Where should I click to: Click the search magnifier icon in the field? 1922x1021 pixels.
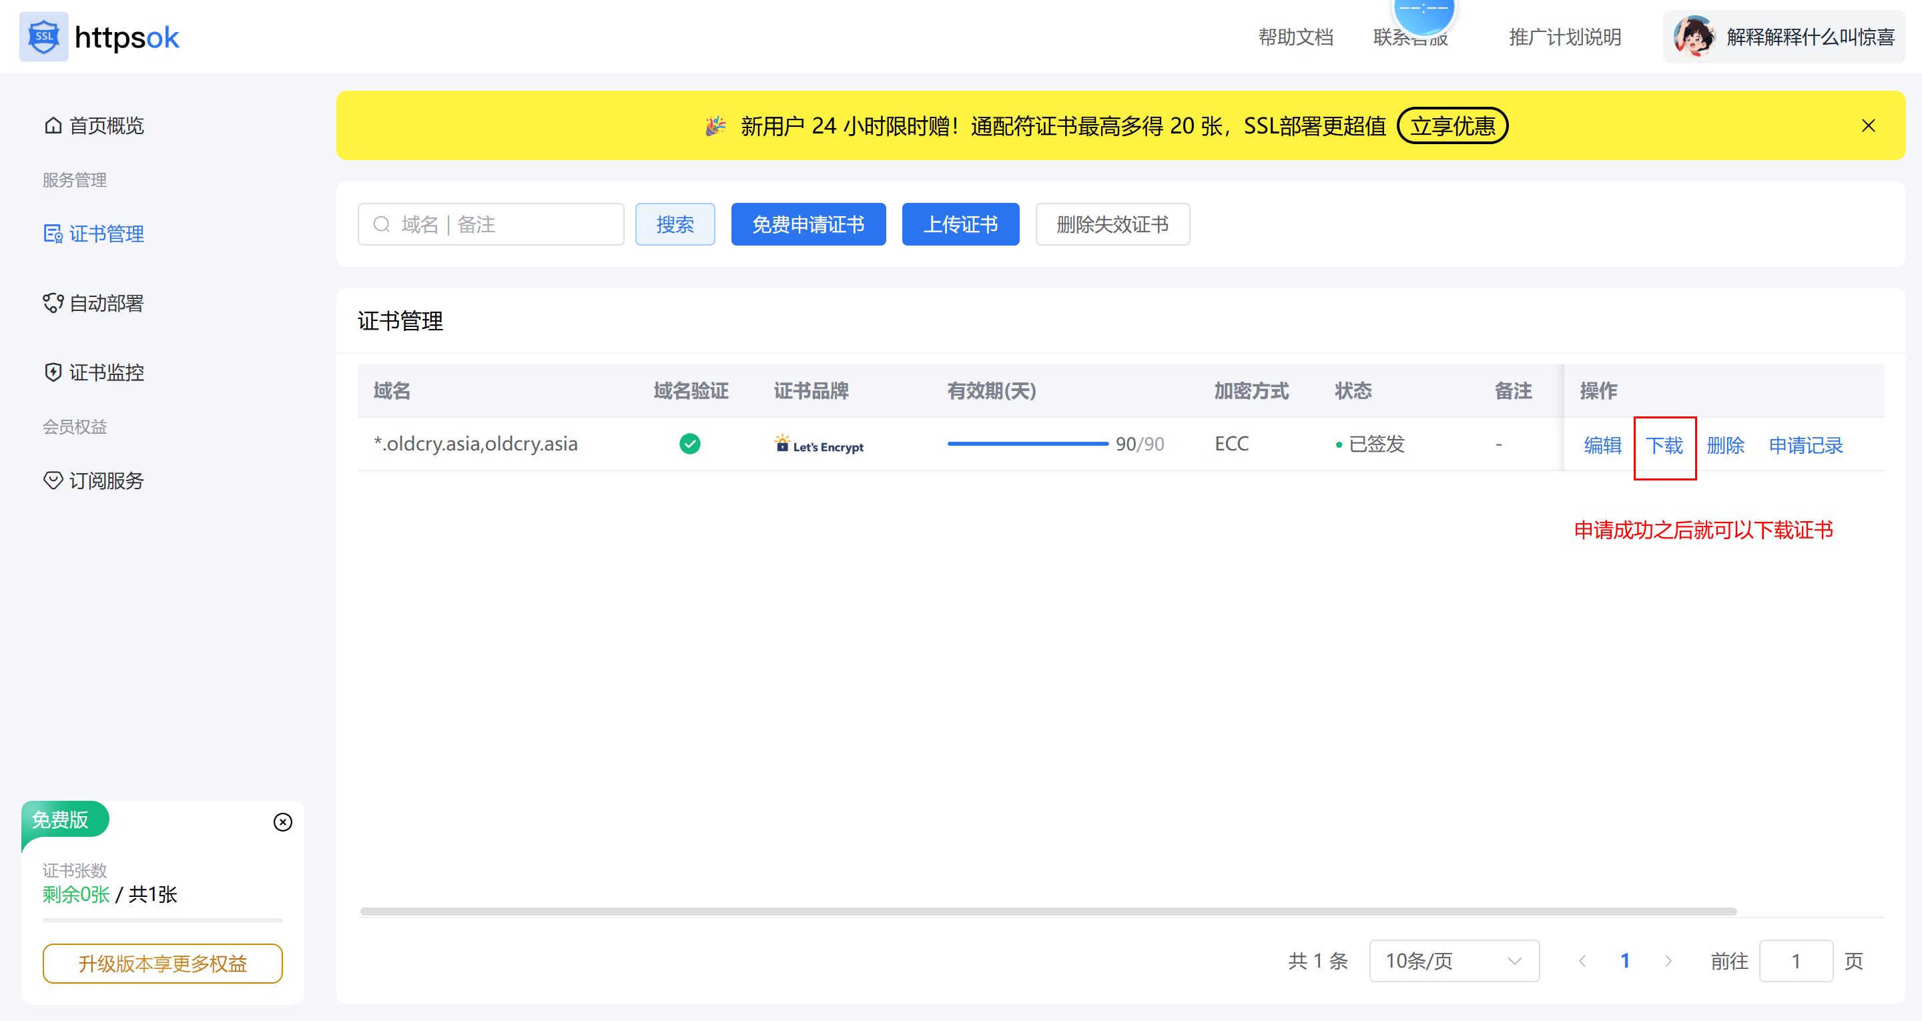[381, 224]
